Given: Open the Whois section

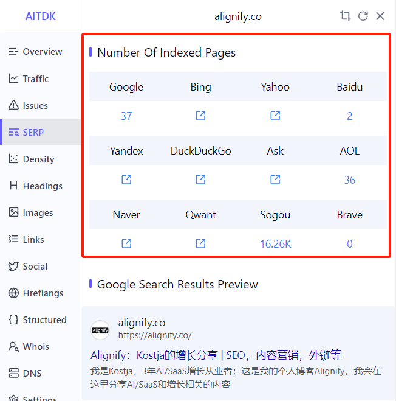Looking at the screenshot, I should pos(40,346).
